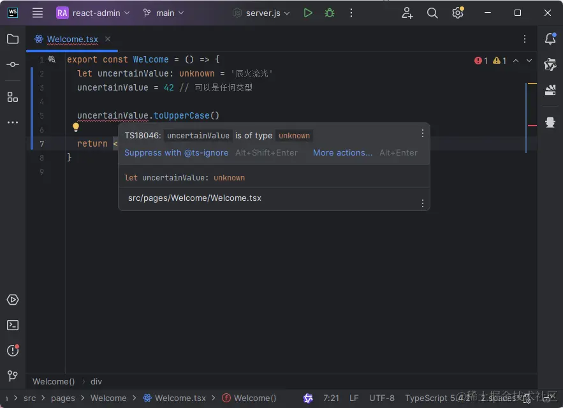
Task: Click the return keyword on line 7
Action: [92, 143]
